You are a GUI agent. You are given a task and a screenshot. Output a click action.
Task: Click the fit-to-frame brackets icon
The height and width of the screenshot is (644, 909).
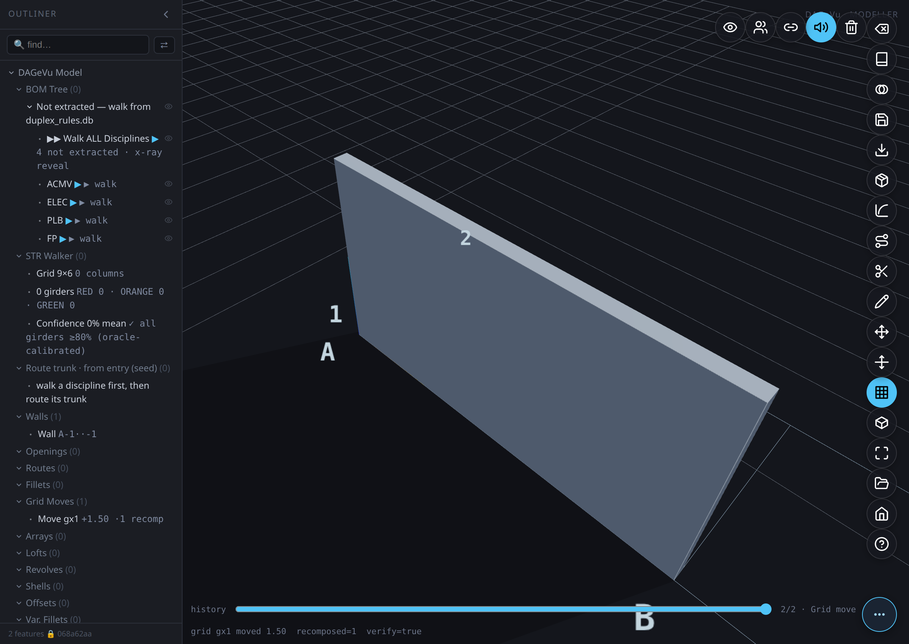point(881,453)
